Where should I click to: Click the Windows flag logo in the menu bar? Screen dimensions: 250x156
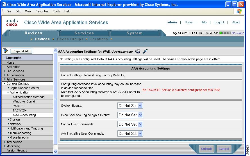click(239, 11)
